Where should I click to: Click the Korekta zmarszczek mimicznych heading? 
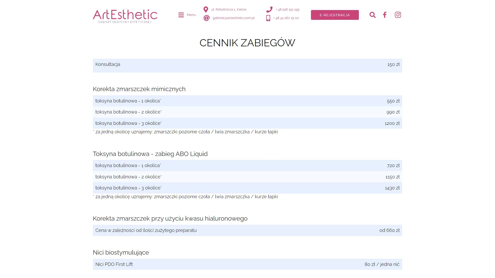tap(139, 89)
